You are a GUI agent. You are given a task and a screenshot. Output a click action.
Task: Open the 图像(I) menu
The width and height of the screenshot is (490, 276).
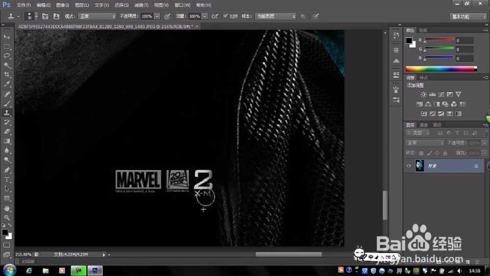[x=63, y=5]
